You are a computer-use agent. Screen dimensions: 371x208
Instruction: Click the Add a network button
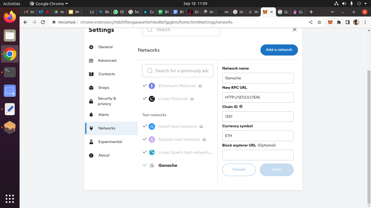pyautogui.click(x=279, y=50)
